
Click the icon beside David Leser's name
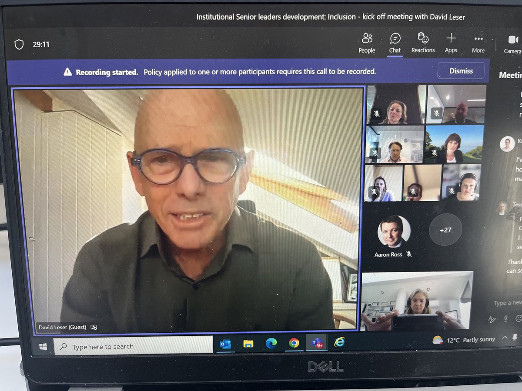tap(94, 327)
